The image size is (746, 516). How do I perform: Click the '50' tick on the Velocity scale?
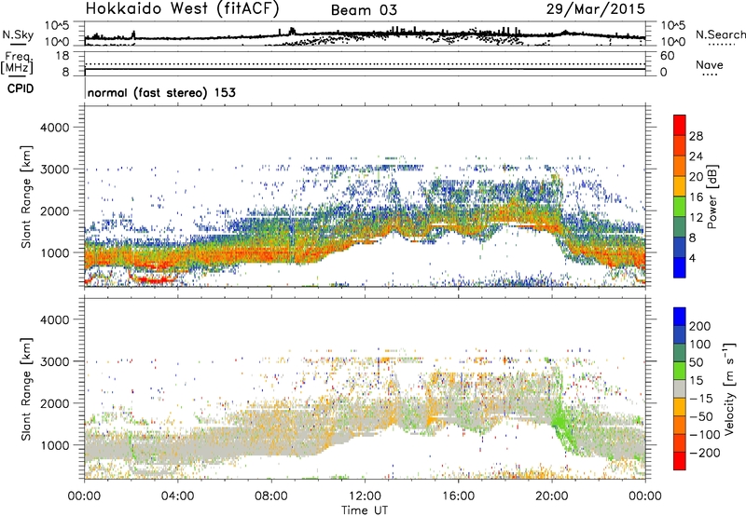click(x=696, y=362)
